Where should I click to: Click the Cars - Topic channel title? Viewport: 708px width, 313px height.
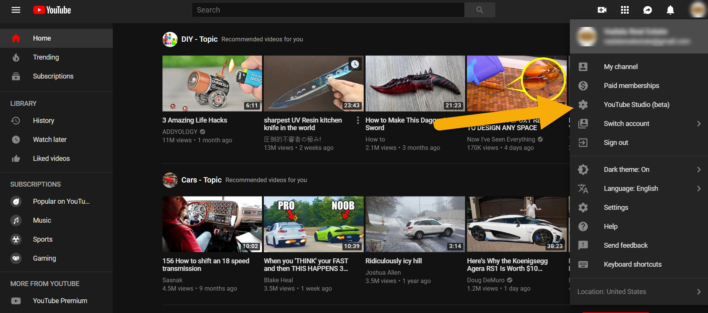(x=201, y=180)
